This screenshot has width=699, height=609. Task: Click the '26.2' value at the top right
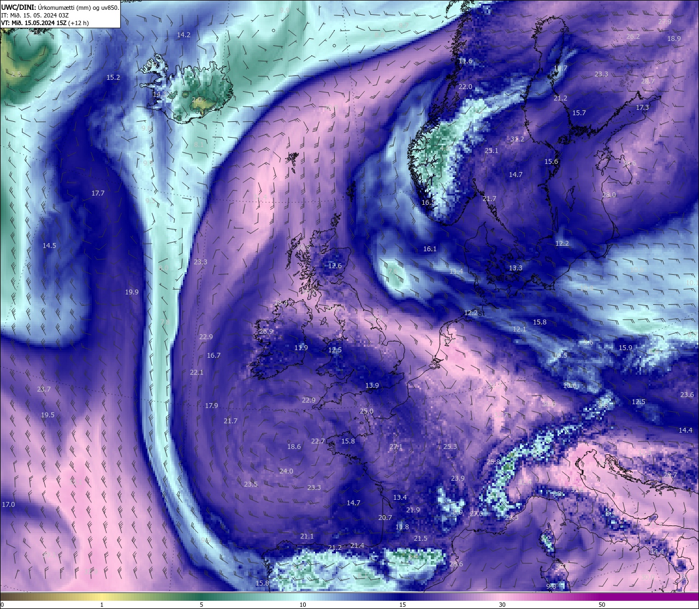633,37
